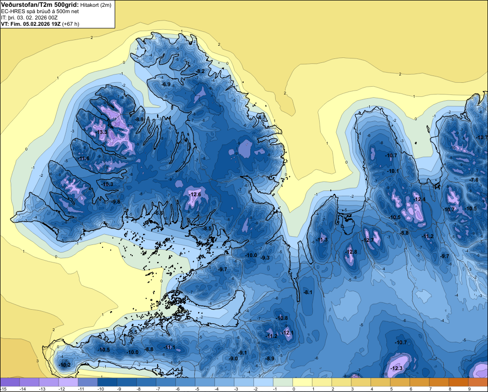Click the "-9.3" temperature label
The height and width of the screenshot is (392, 488).
coord(265,258)
